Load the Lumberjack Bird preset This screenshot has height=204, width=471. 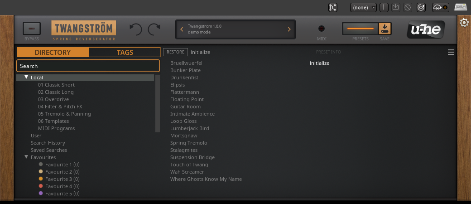[x=189, y=128]
